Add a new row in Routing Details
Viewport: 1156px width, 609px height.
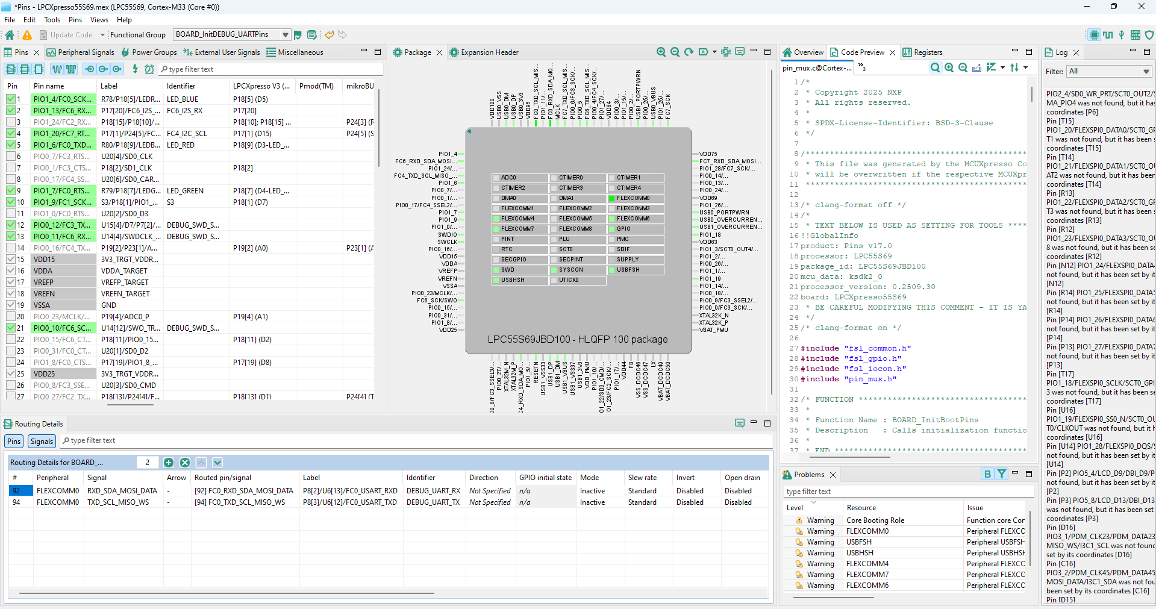(169, 463)
